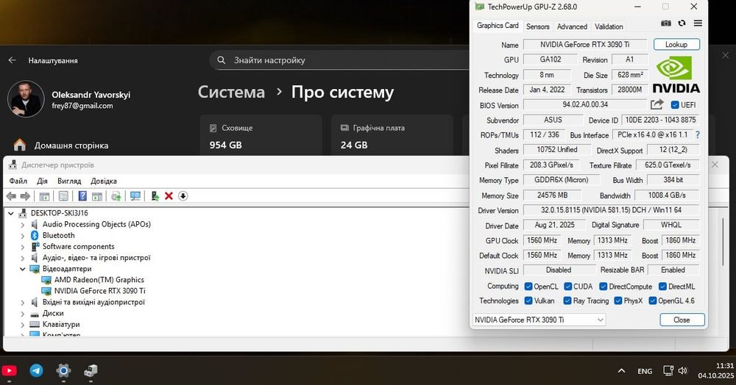The width and height of the screenshot is (736, 385).
Task: Expand Аудіо-, відео- та ігрові пристрої
Action: pos(23,258)
